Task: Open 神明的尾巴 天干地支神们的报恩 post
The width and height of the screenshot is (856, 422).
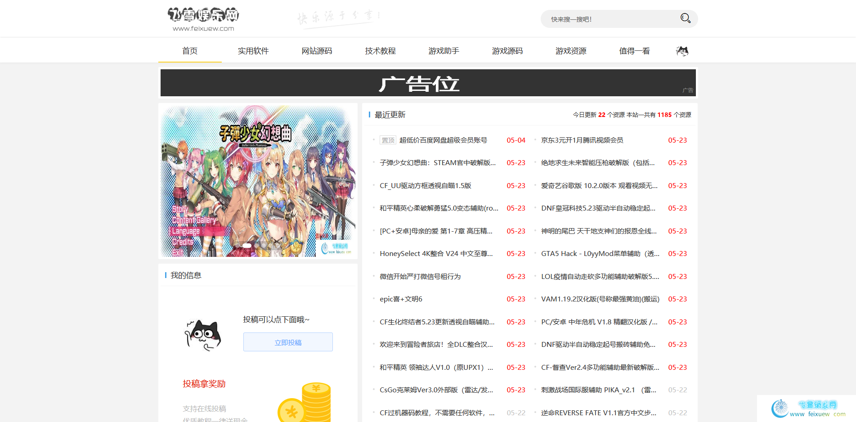Action: tap(599, 231)
